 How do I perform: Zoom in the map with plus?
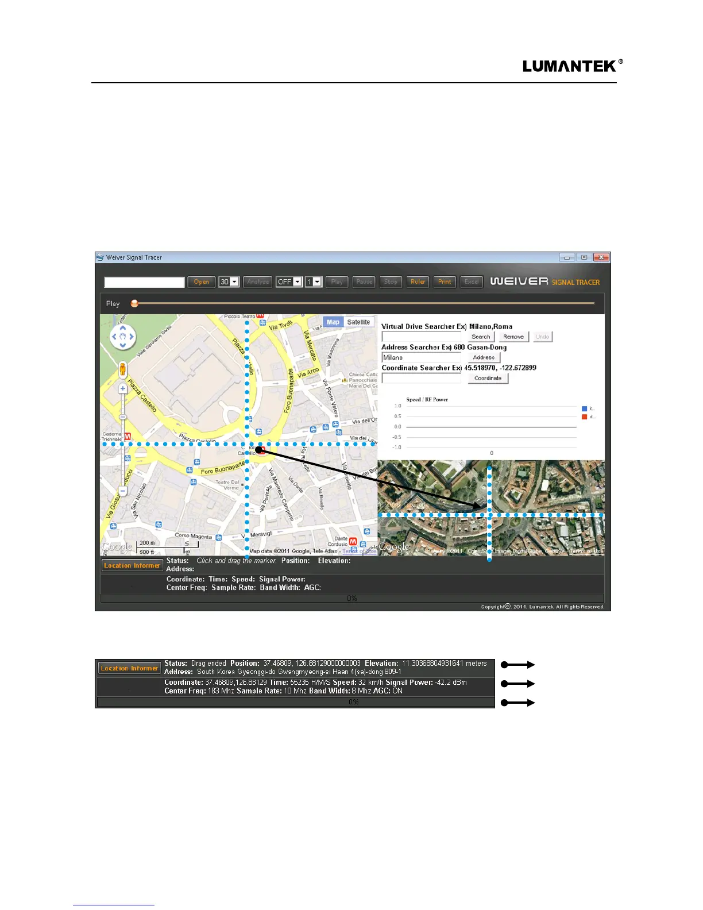tap(123, 389)
